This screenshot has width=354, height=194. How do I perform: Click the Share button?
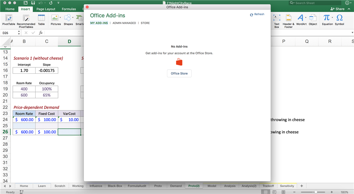[337, 9]
